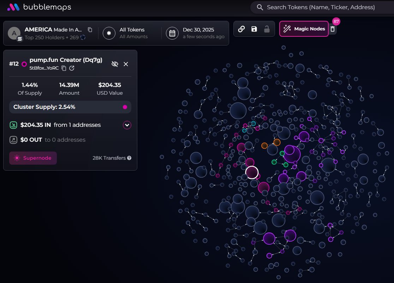Click the bubblemaps logo

pos(39,7)
